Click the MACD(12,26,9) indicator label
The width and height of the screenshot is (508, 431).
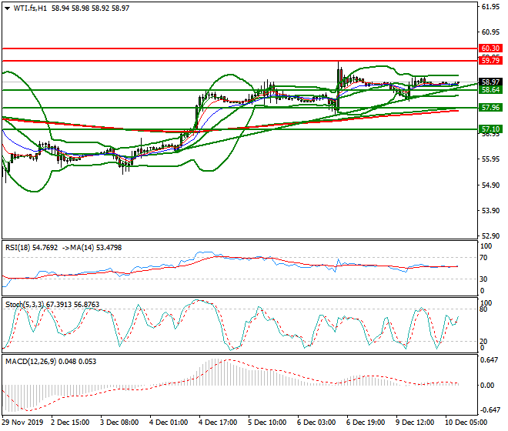pos(31,360)
